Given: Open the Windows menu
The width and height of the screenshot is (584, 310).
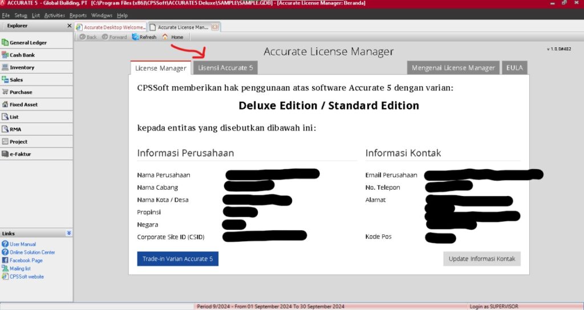Looking at the screenshot, I should 102,15.
